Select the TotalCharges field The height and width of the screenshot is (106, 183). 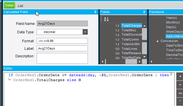[132, 25]
